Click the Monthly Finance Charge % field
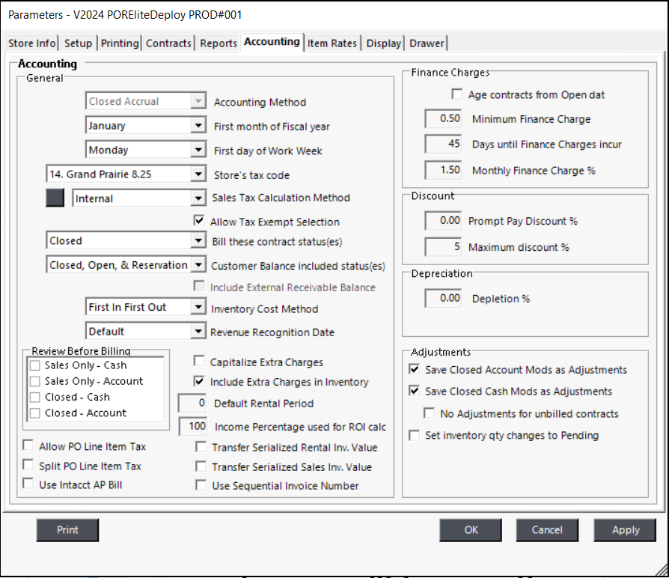Image resolution: width=669 pixels, height=578 pixels. click(x=445, y=170)
